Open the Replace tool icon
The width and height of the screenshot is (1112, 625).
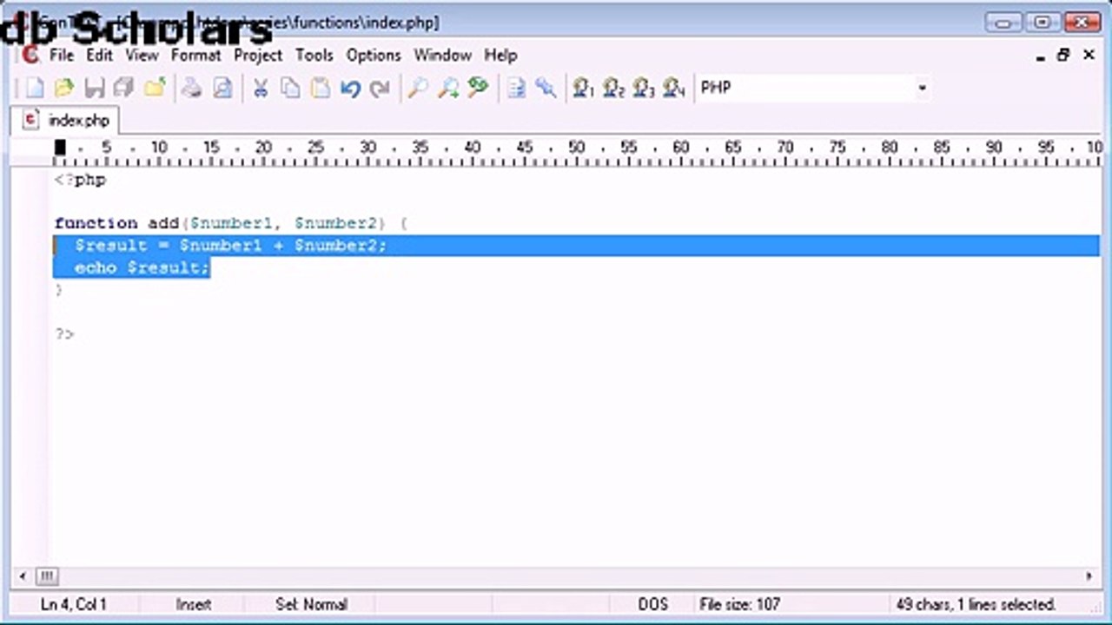pos(478,88)
